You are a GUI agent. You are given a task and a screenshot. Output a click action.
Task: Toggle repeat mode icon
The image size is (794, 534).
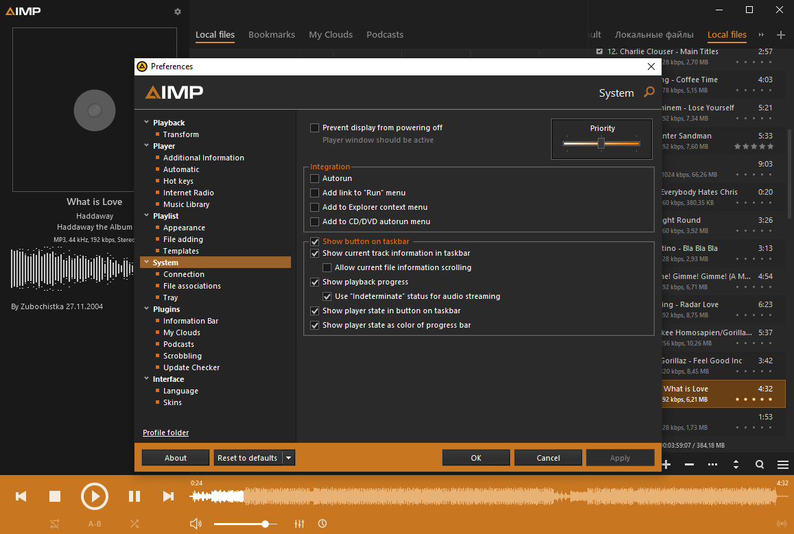(55, 524)
